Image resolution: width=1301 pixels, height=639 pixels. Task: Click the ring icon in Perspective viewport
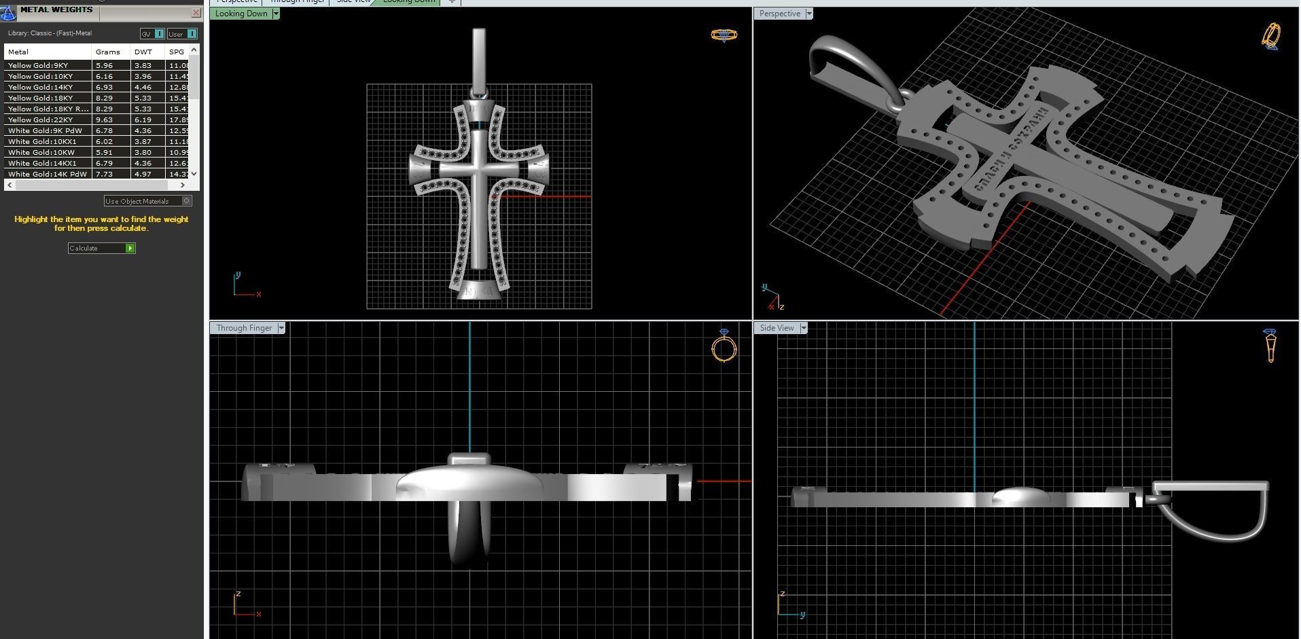1272,36
